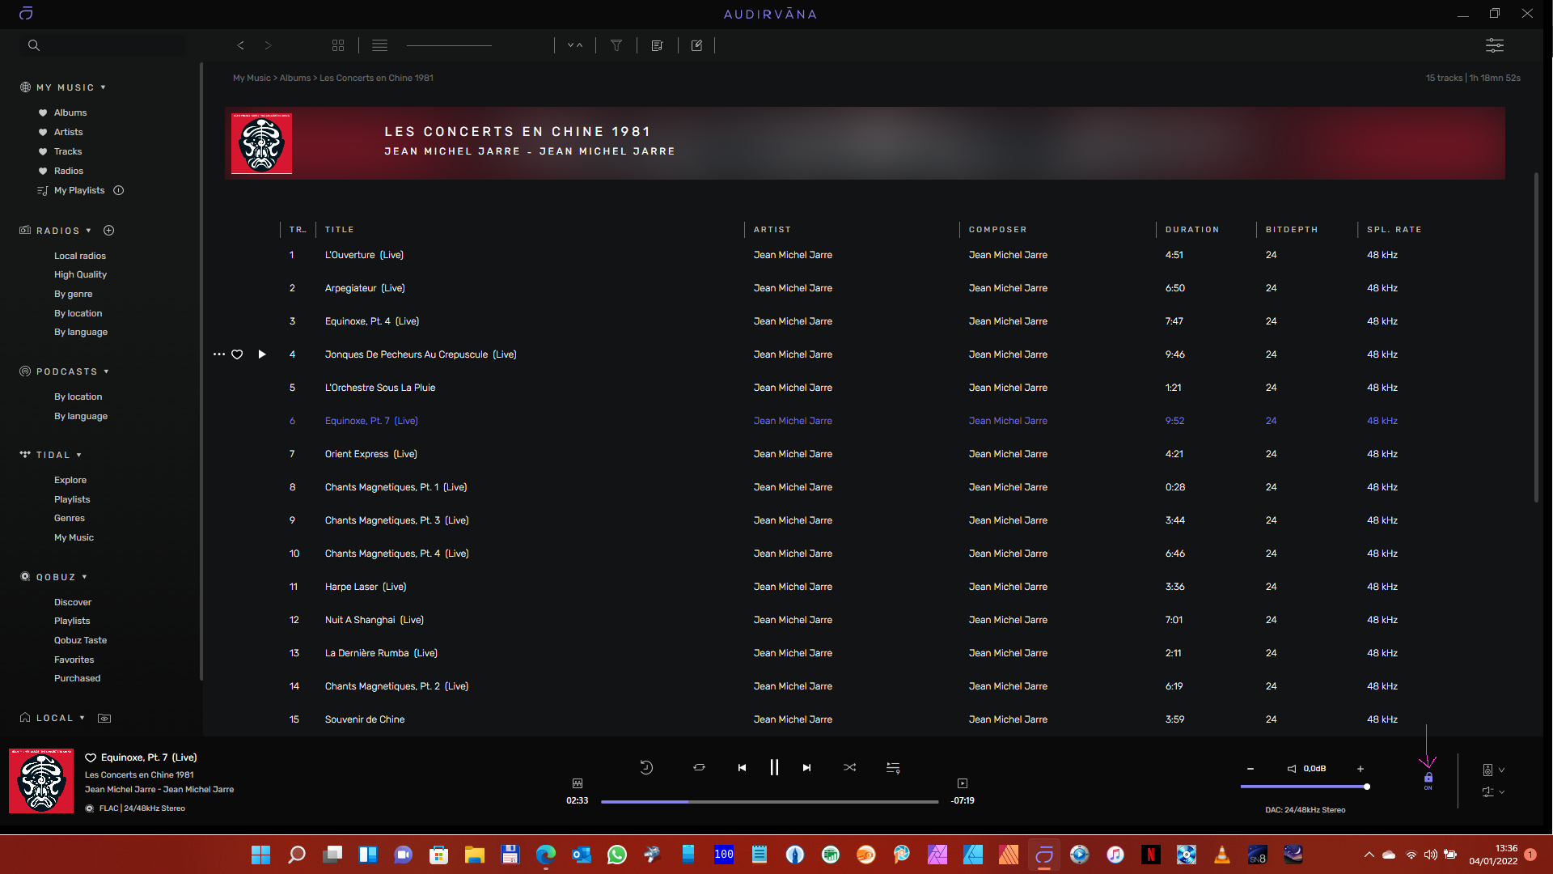Screen dimensions: 1553x874
Task: Show the waveform view icon
Action: [578, 783]
